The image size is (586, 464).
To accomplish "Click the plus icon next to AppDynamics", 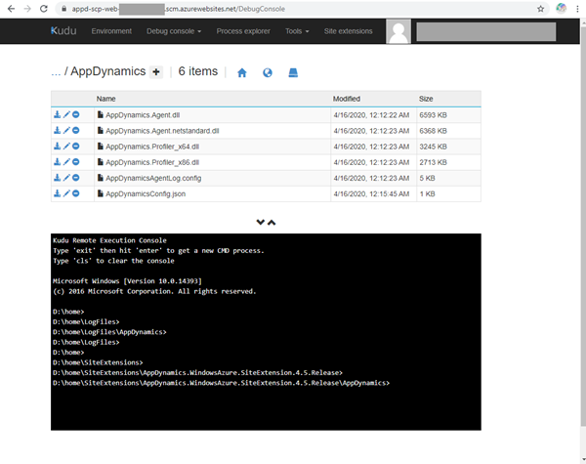I will tap(156, 72).
